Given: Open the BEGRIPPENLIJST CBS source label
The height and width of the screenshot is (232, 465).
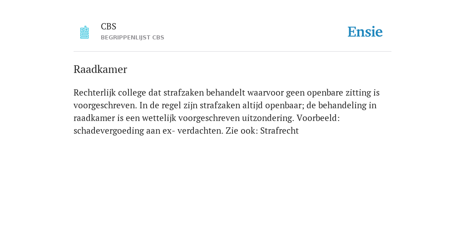Looking at the screenshot, I should pyautogui.click(x=132, y=38).
